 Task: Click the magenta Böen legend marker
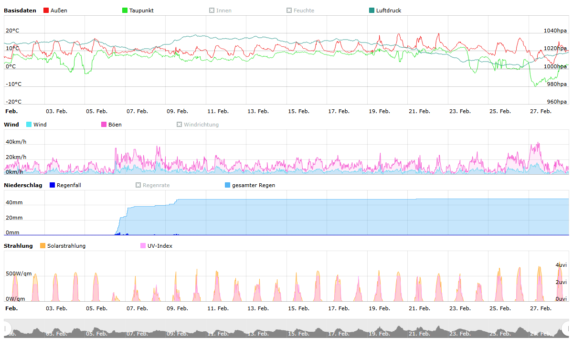104,125
